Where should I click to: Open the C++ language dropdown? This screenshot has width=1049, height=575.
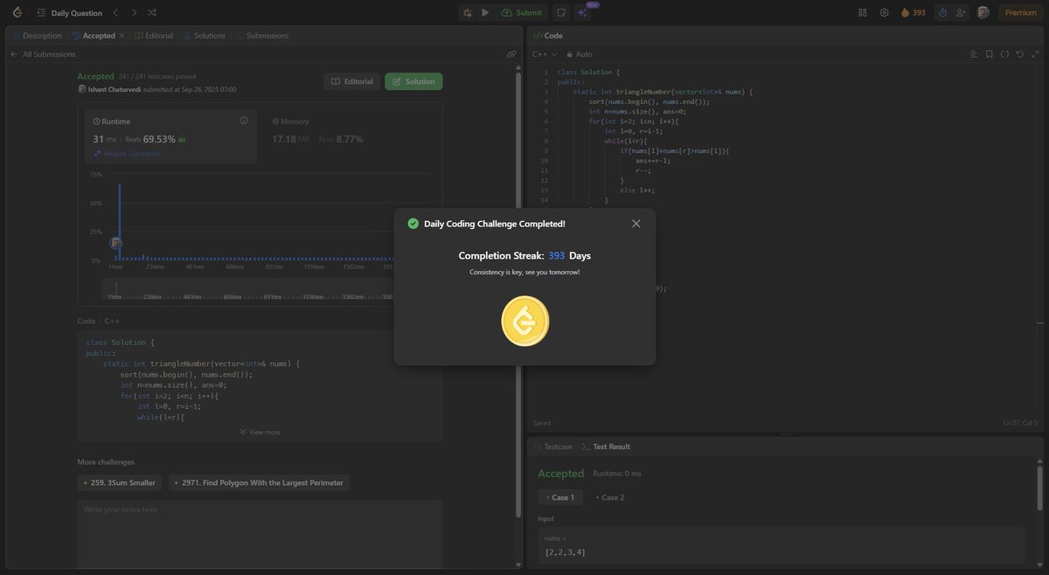tap(545, 54)
